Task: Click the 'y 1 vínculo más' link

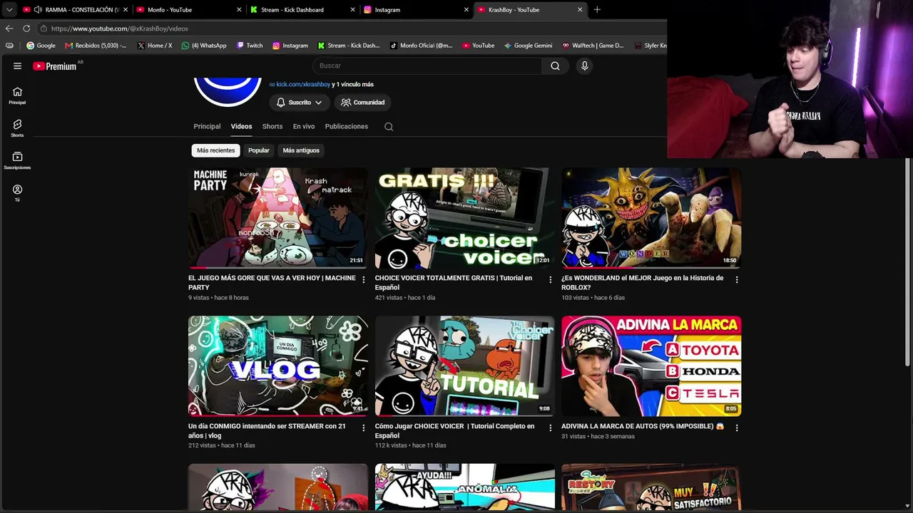Action: [352, 84]
